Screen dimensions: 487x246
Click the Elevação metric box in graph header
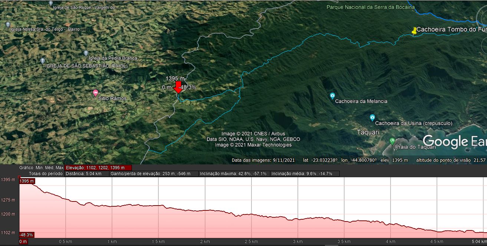(x=98, y=168)
